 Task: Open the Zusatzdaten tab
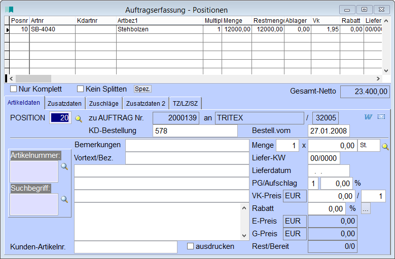pos(64,104)
